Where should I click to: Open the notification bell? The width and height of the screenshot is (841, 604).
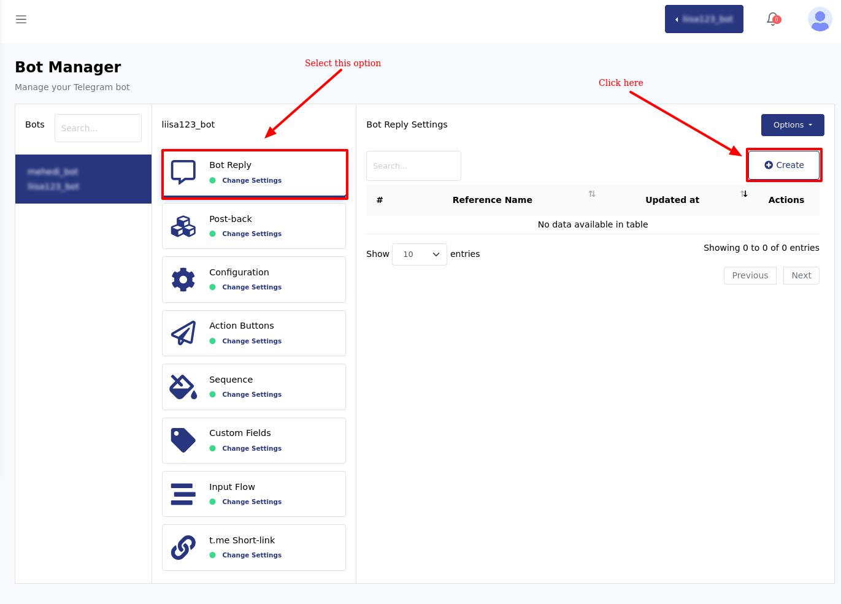pos(772,19)
